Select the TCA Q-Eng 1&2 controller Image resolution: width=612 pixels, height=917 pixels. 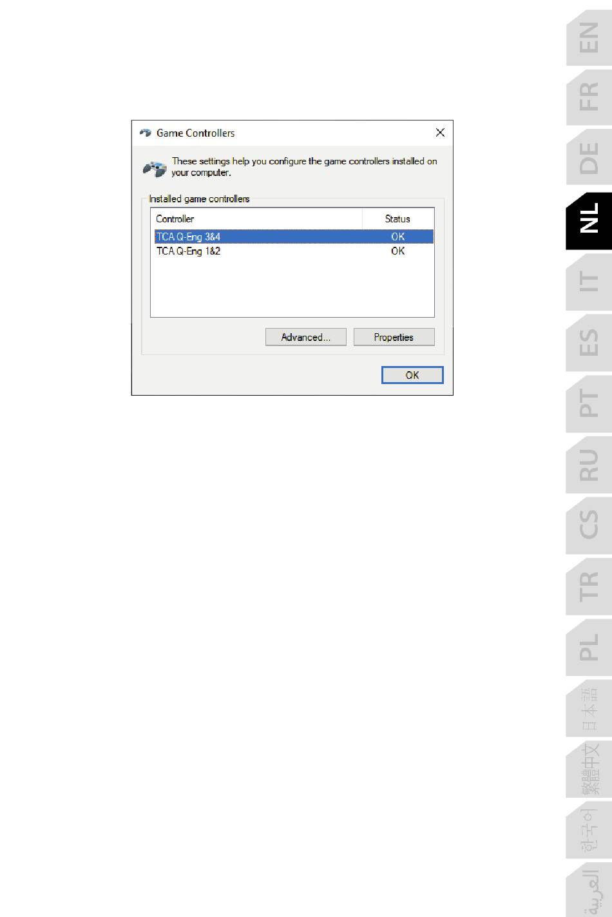pos(293,251)
